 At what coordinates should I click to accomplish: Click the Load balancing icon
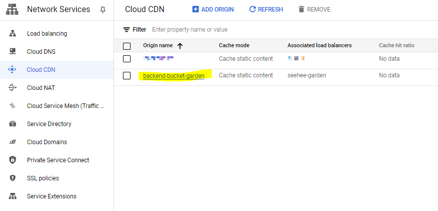pyautogui.click(x=13, y=33)
